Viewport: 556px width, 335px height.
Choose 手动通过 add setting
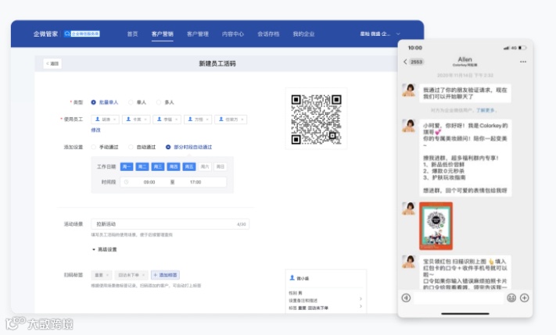tap(94, 147)
